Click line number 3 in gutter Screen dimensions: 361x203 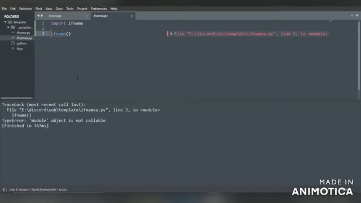pos(43,34)
